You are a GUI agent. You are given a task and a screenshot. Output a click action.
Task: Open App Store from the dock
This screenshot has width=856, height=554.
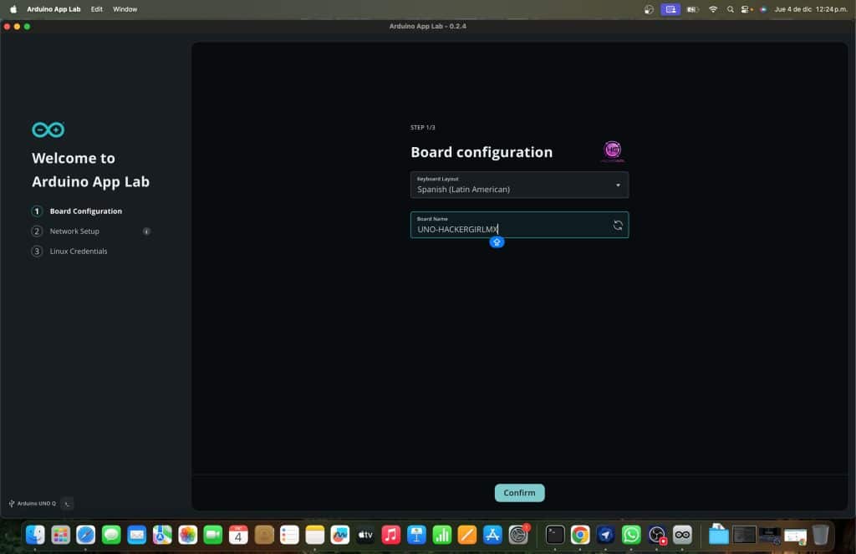tap(492, 535)
